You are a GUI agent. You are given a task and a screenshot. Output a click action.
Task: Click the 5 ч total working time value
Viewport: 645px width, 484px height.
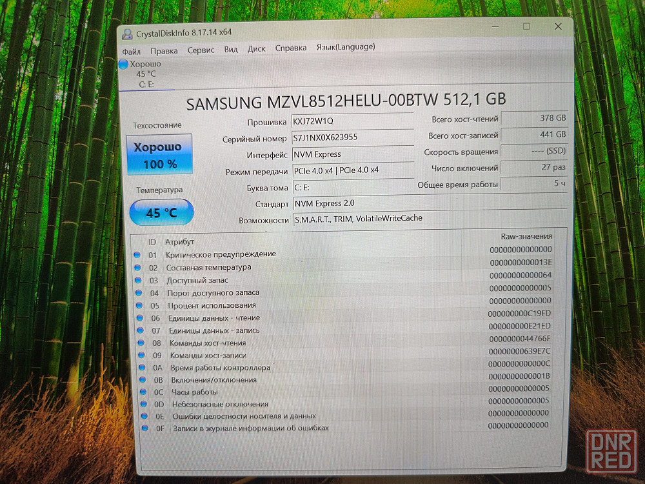533,183
